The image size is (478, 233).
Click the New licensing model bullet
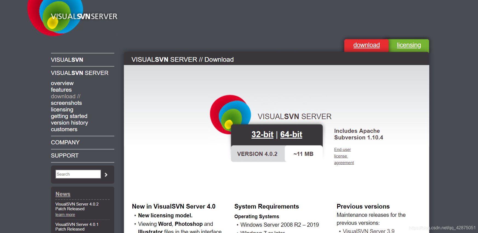pyautogui.click(x=165, y=215)
